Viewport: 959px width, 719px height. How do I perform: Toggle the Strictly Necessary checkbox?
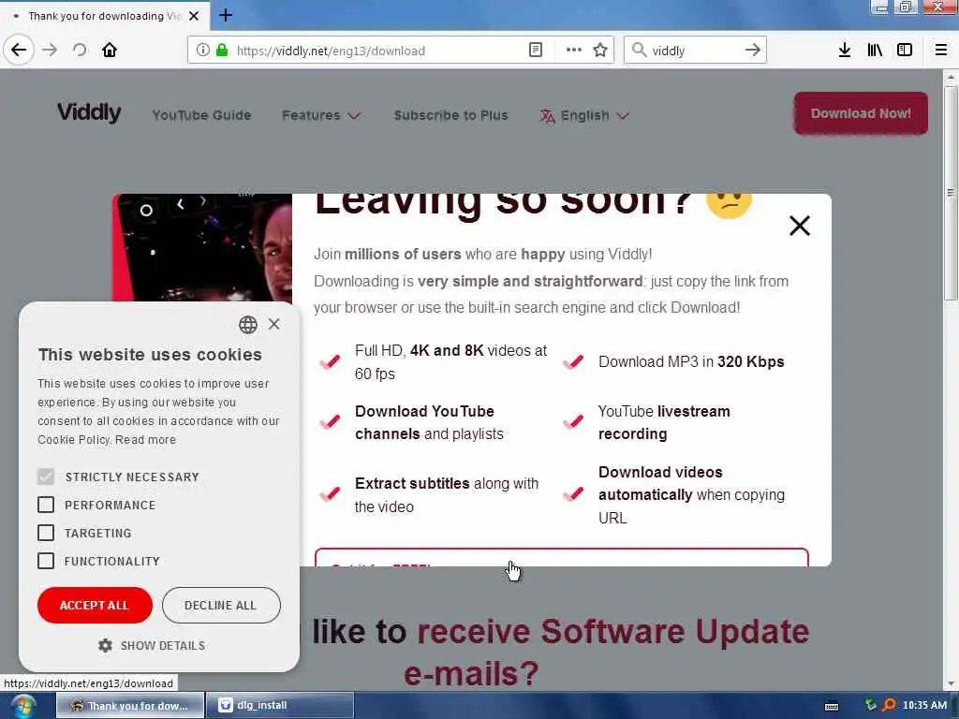tap(46, 477)
